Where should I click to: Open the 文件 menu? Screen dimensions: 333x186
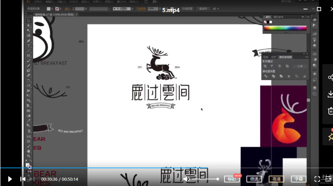point(38,2)
